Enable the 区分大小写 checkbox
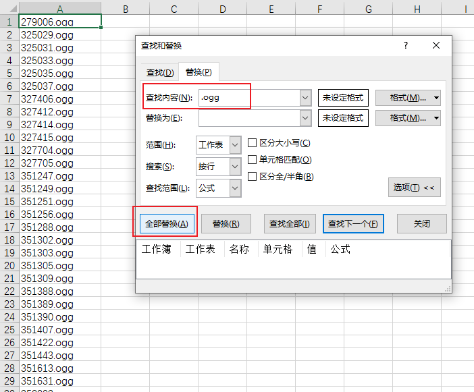 pos(253,143)
